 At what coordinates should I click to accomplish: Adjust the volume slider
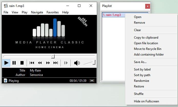89,63
